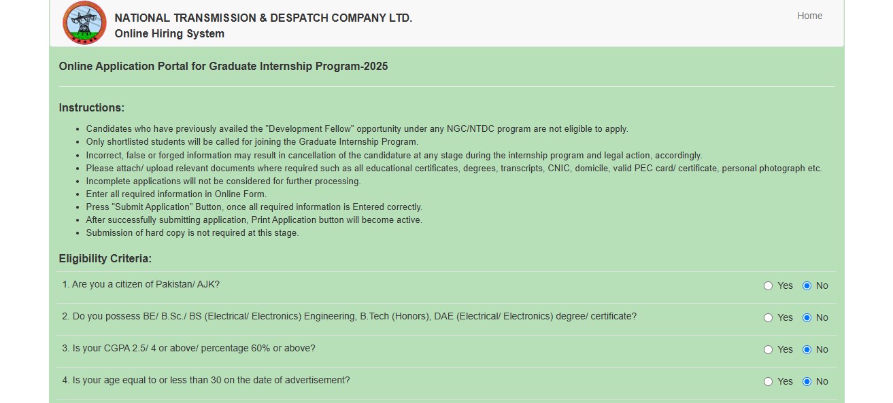This screenshot has height=403, width=893.
Task: Click the National Transmission & Despatch Company title
Action: tap(263, 18)
